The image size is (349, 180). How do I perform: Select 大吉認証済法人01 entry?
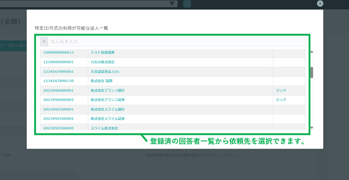click(105, 72)
